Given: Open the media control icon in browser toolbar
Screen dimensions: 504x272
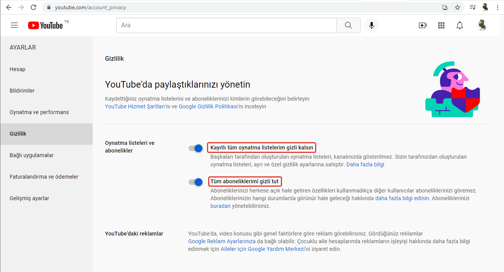Looking at the screenshot, I should (473, 7).
